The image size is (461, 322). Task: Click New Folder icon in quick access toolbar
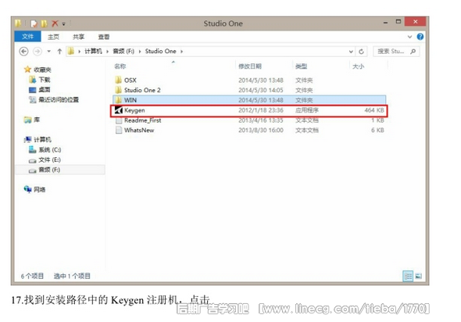[44, 23]
